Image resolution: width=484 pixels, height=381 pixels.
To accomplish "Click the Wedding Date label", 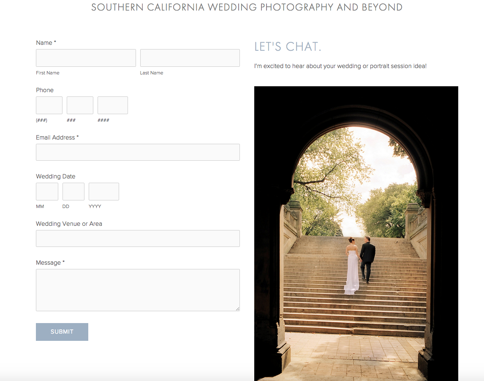I will [56, 176].
